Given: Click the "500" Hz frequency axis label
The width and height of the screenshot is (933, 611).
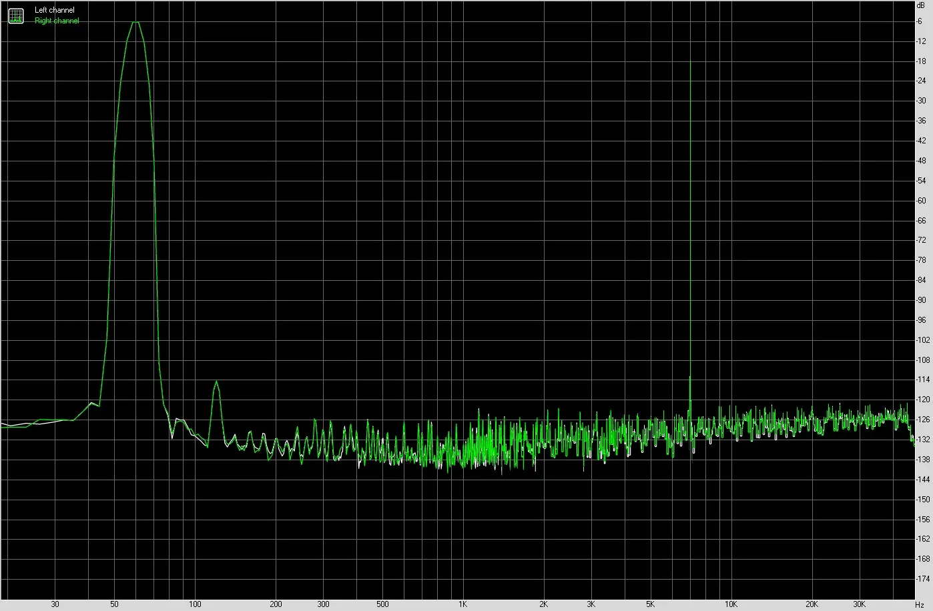Looking at the screenshot, I should pos(382,604).
